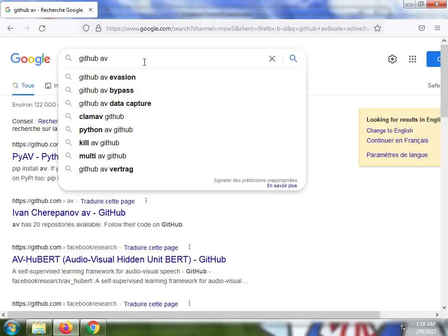The height and width of the screenshot is (336, 448).
Task: Switch to the 'Tous' results tab
Action: [x=24, y=85]
